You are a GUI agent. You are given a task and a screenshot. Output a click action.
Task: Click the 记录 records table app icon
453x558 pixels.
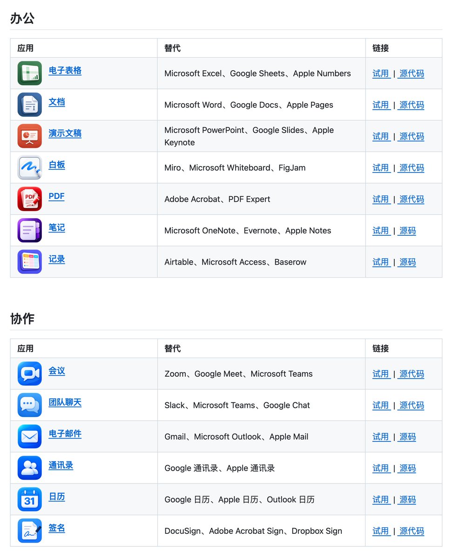pyautogui.click(x=30, y=262)
